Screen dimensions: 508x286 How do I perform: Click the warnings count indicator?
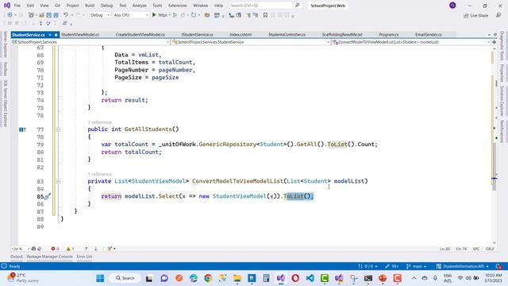(71, 249)
